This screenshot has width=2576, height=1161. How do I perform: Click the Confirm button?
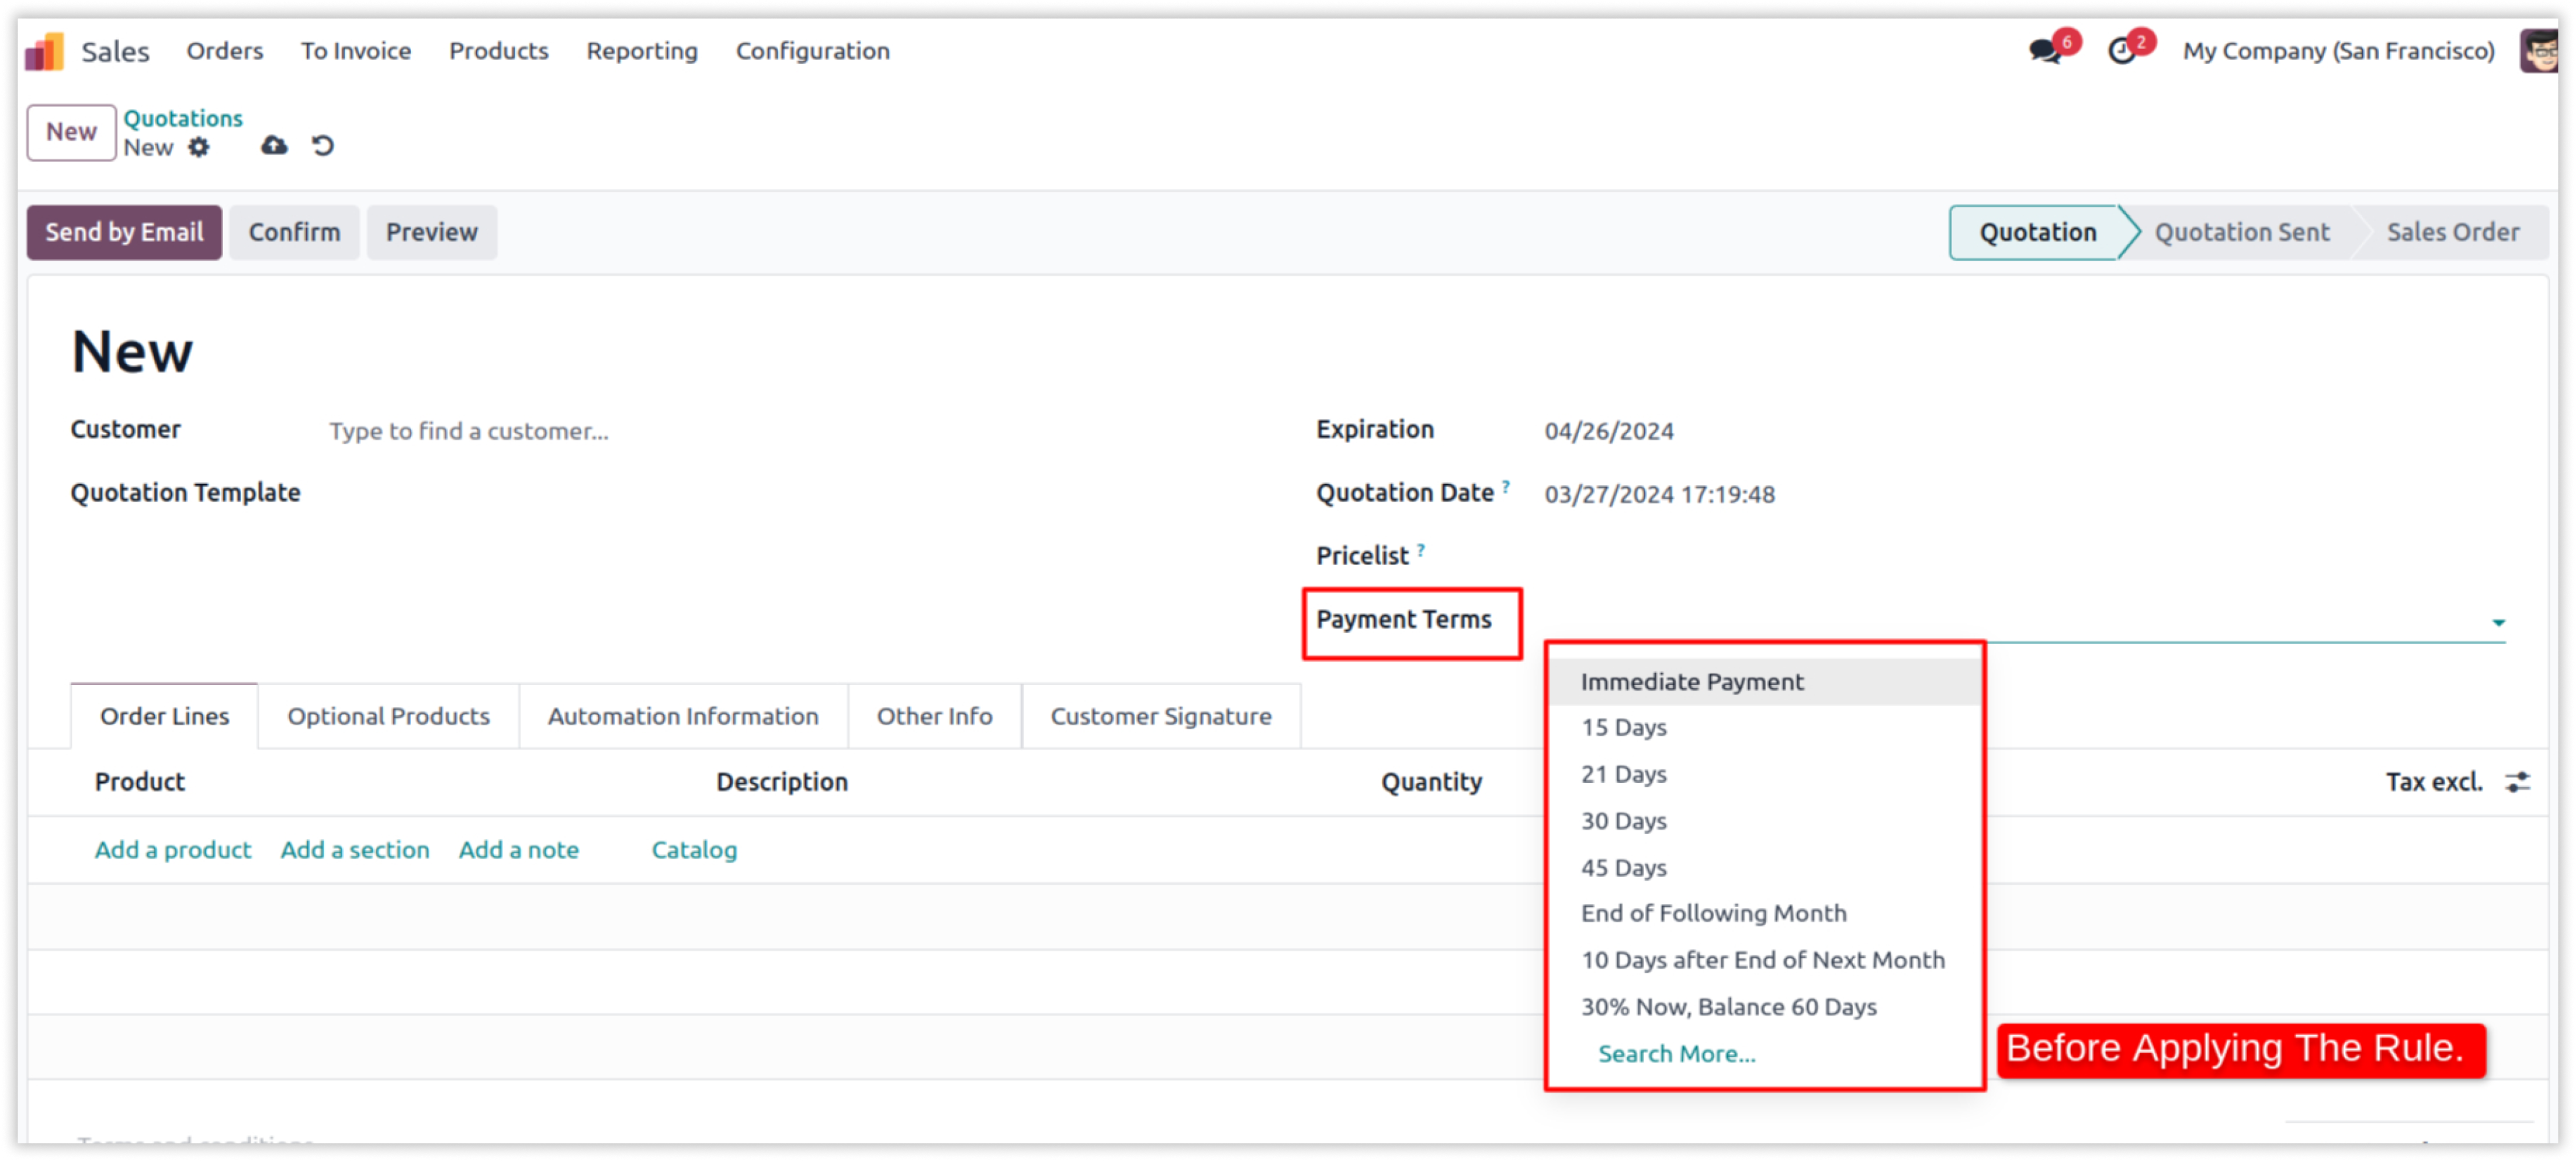294,232
